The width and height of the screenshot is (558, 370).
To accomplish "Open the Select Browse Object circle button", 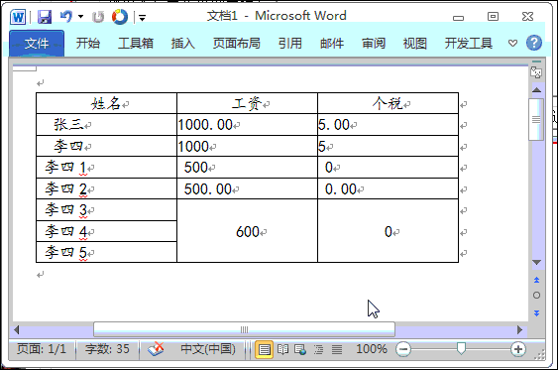I will [536, 296].
